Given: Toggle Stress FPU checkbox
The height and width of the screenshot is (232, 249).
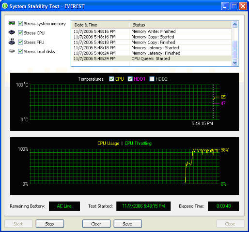Looking at the screenshot, I should (x=20, y=42).
